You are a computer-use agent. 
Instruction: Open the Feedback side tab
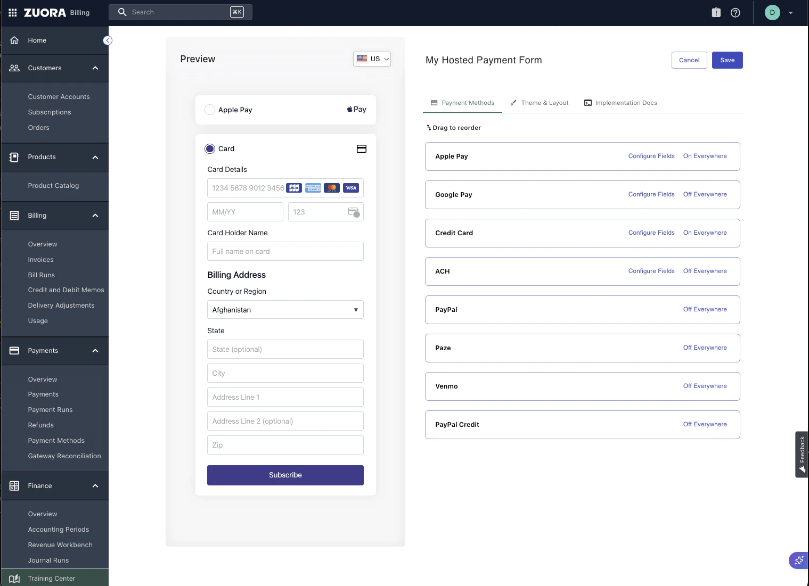tap(802, 455)
